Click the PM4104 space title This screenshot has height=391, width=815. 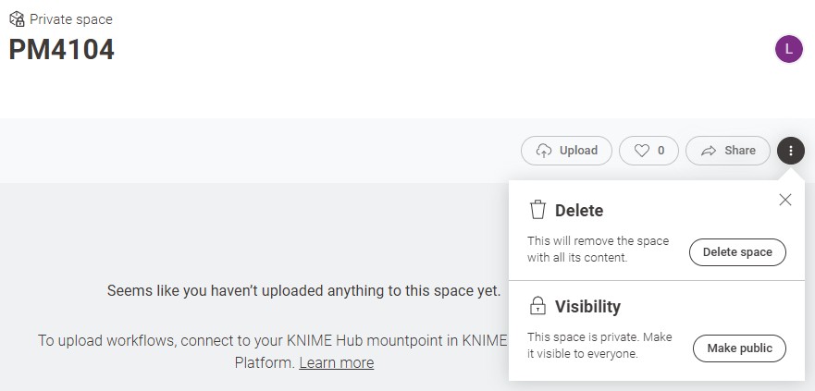pos(62,50)
